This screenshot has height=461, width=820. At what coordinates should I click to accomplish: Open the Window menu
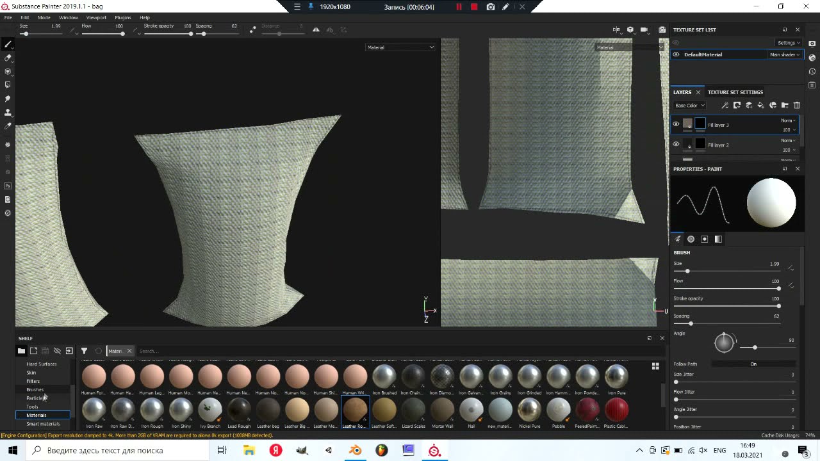69,17
